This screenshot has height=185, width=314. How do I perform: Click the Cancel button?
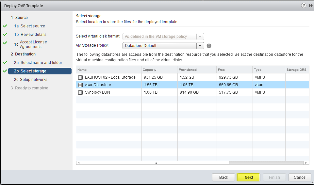[x=300, y=177]
